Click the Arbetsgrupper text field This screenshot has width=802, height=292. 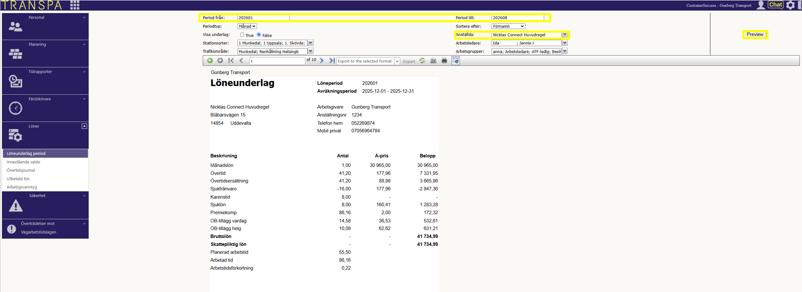pos(527,51)
